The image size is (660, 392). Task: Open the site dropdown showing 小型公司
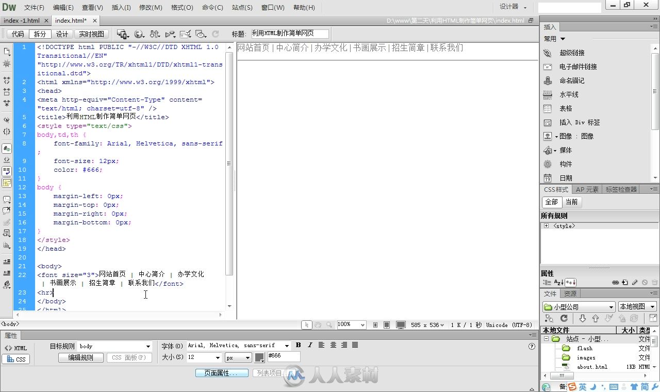pyautogui.click(x=579, y=306)
